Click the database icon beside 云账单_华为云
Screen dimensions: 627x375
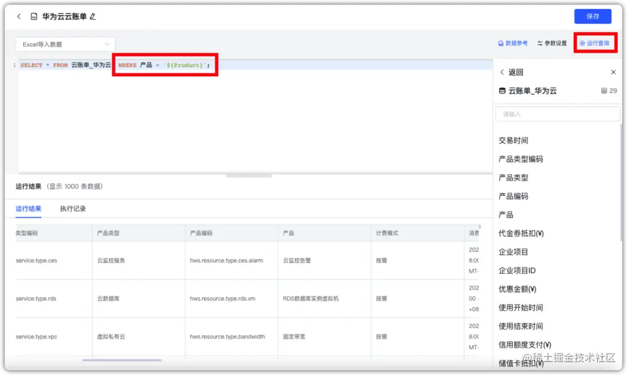(x=502, y=91)
